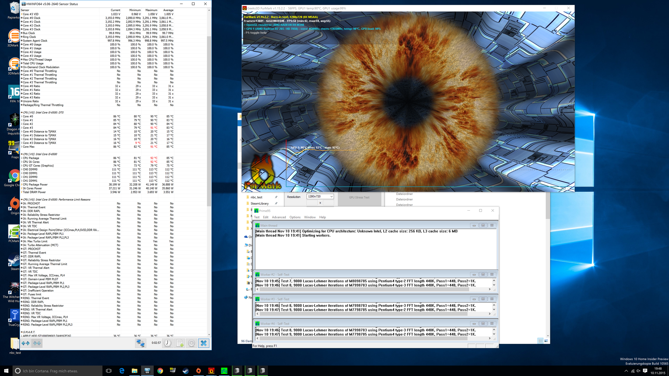Image resolution: width=669 pixels, height=376 pixels.
Task: Expand system tray hidden icons chevron
Action: pos(626,371)
